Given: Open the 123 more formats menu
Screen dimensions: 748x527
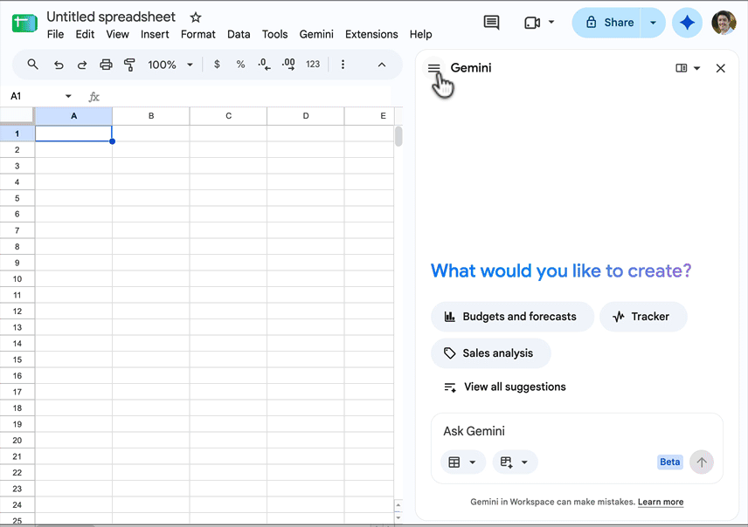Looking at the screenshot, I should pyautogui.click(x=313, y=65).
